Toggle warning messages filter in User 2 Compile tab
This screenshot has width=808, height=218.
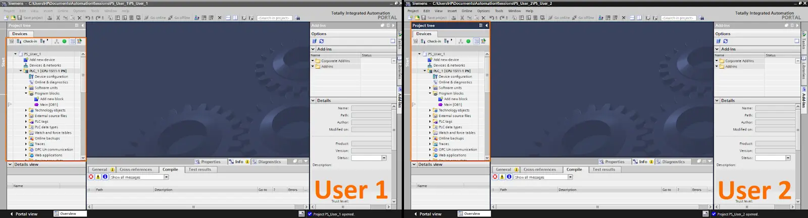coord(502,177)
